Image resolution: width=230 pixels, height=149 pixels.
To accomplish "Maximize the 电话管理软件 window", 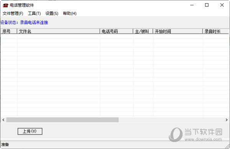I will pos(207,5).
